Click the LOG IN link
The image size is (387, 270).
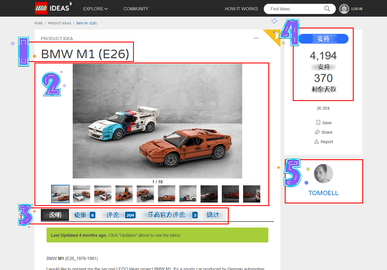tap(357, 9)
